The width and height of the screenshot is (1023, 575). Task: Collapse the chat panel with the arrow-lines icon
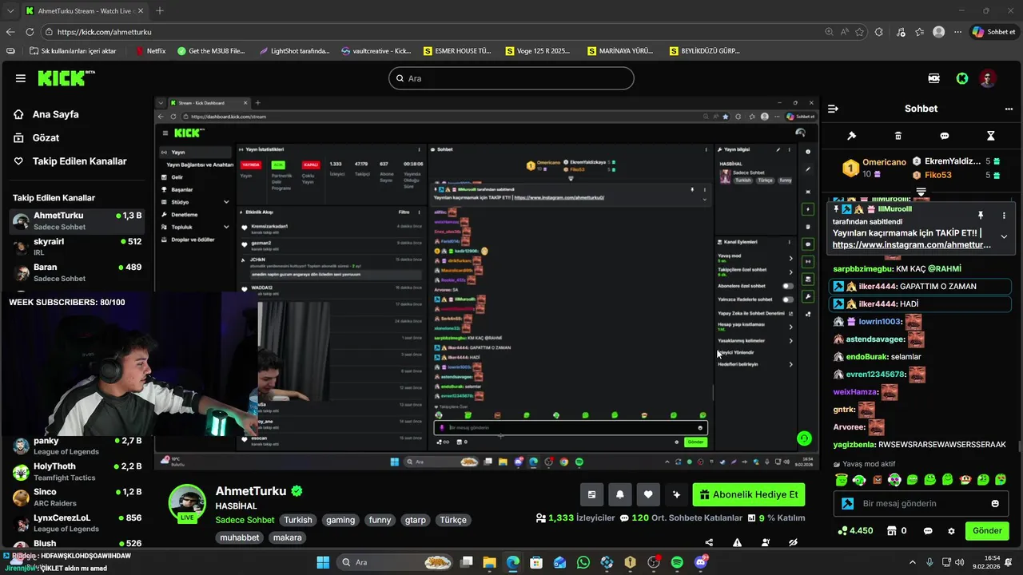[833, 109]
